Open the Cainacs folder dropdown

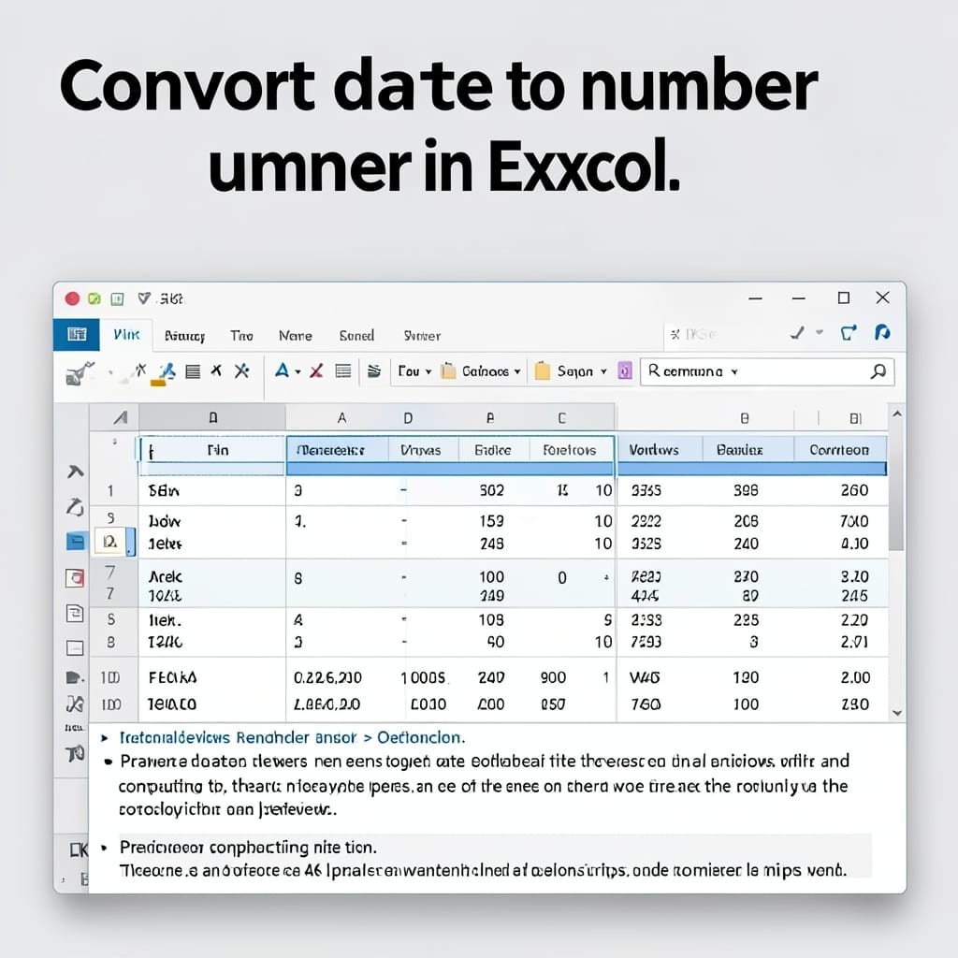coord(481,370)
